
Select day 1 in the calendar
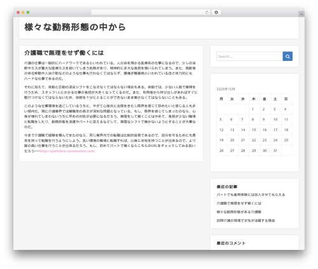pos(252,109)
